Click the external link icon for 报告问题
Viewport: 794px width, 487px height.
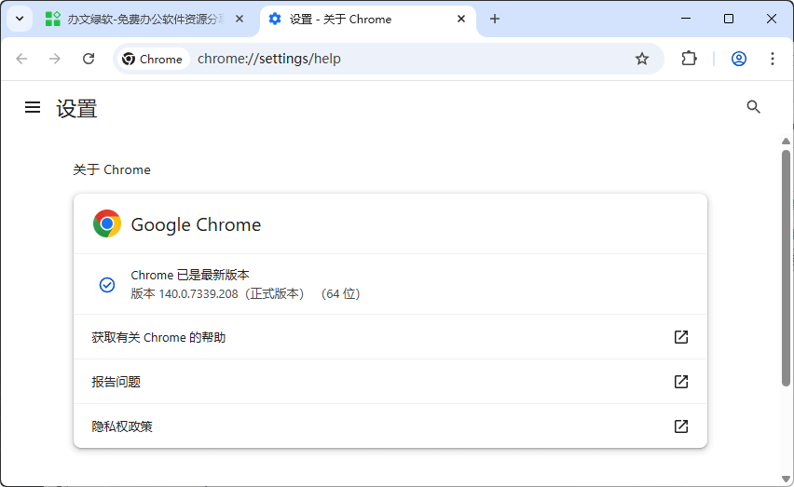coord(680,382)
